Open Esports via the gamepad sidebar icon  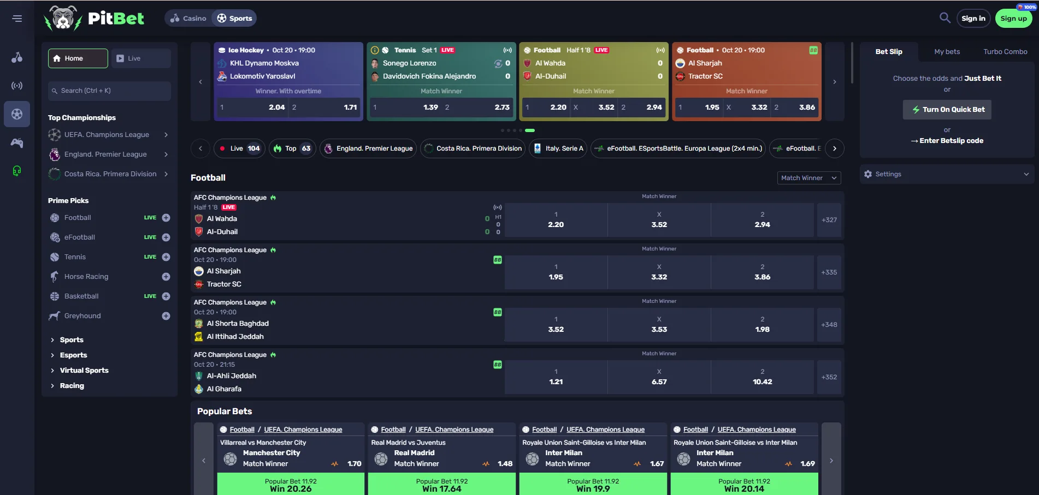(17, 143)
